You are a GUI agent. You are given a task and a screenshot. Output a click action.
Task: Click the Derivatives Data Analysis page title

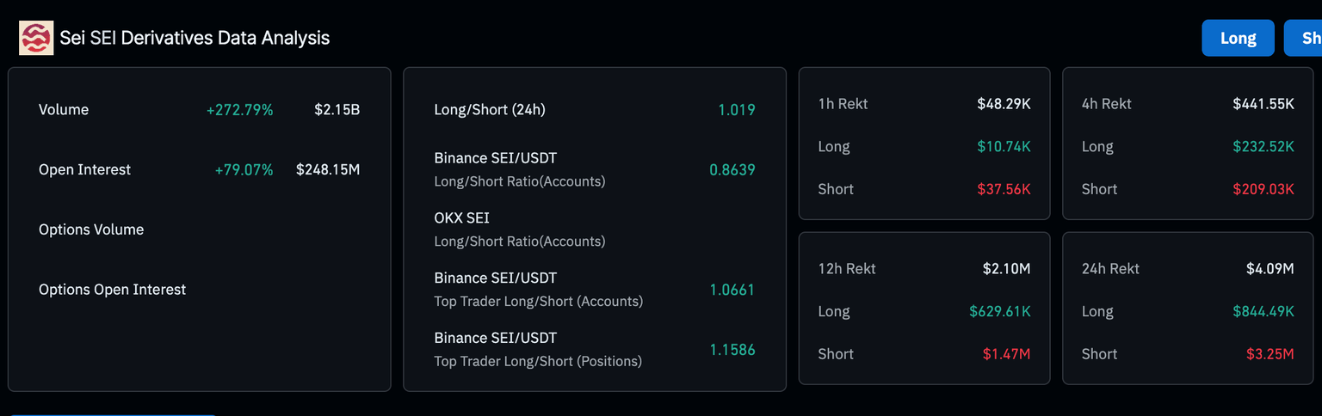coord(195,39)
